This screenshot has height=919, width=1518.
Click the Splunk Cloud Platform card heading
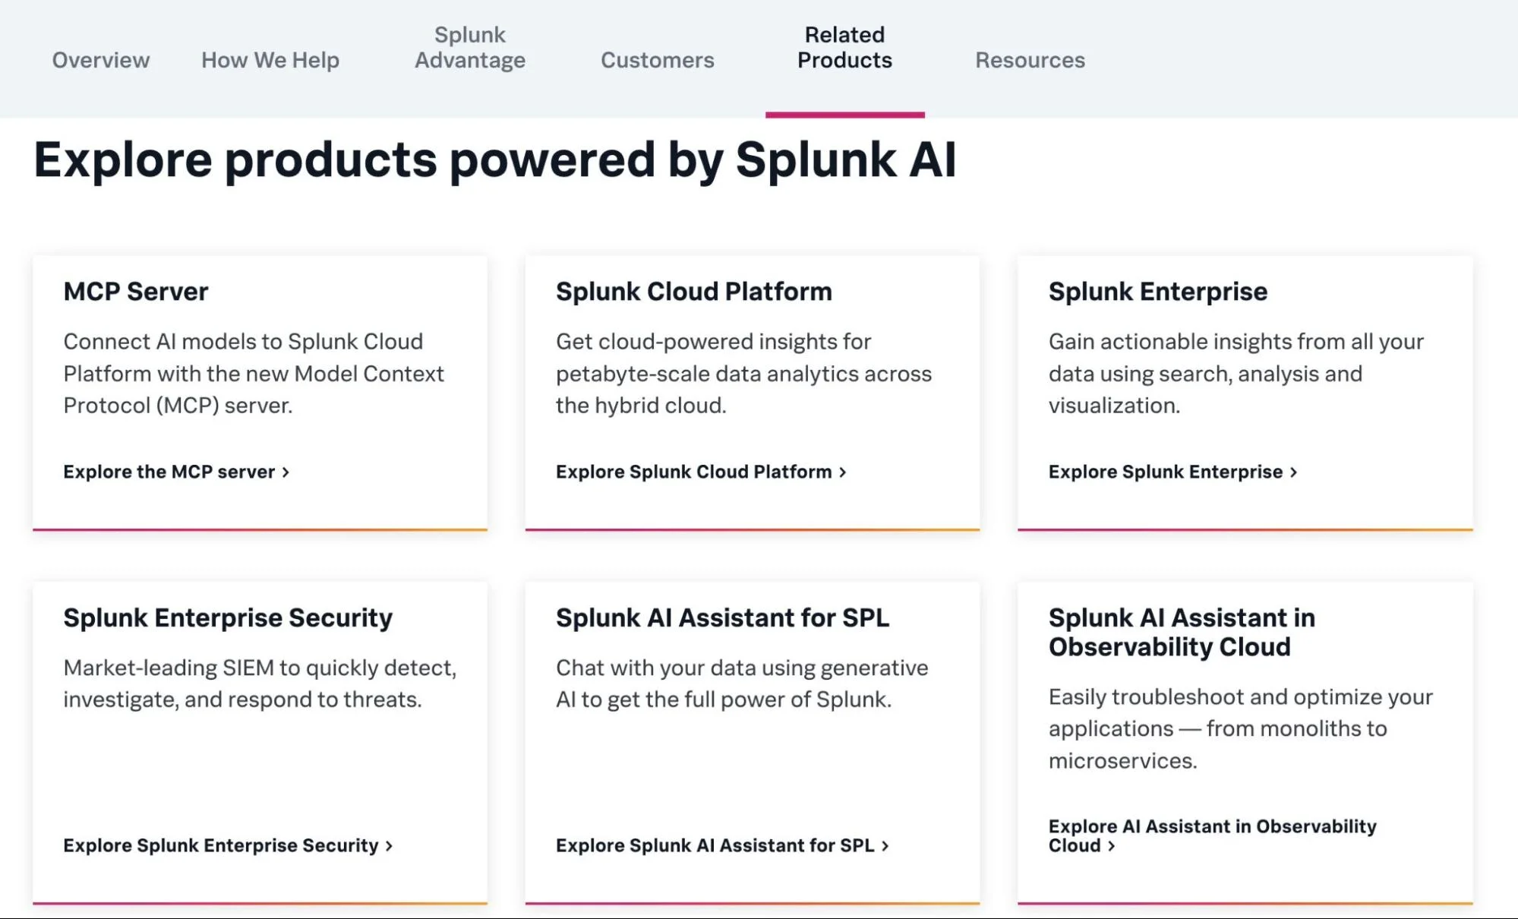(x=693, y=291)
